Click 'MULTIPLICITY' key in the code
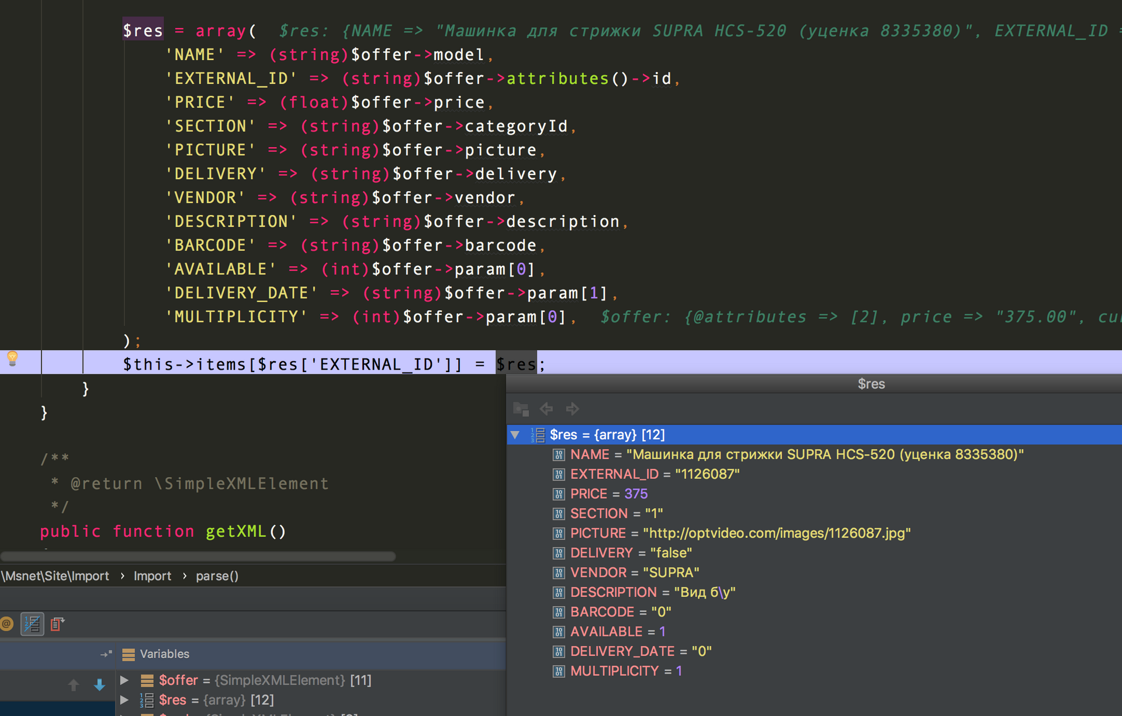The height and width of the screenshot is (716, 1122). click(x=237, y=317)
